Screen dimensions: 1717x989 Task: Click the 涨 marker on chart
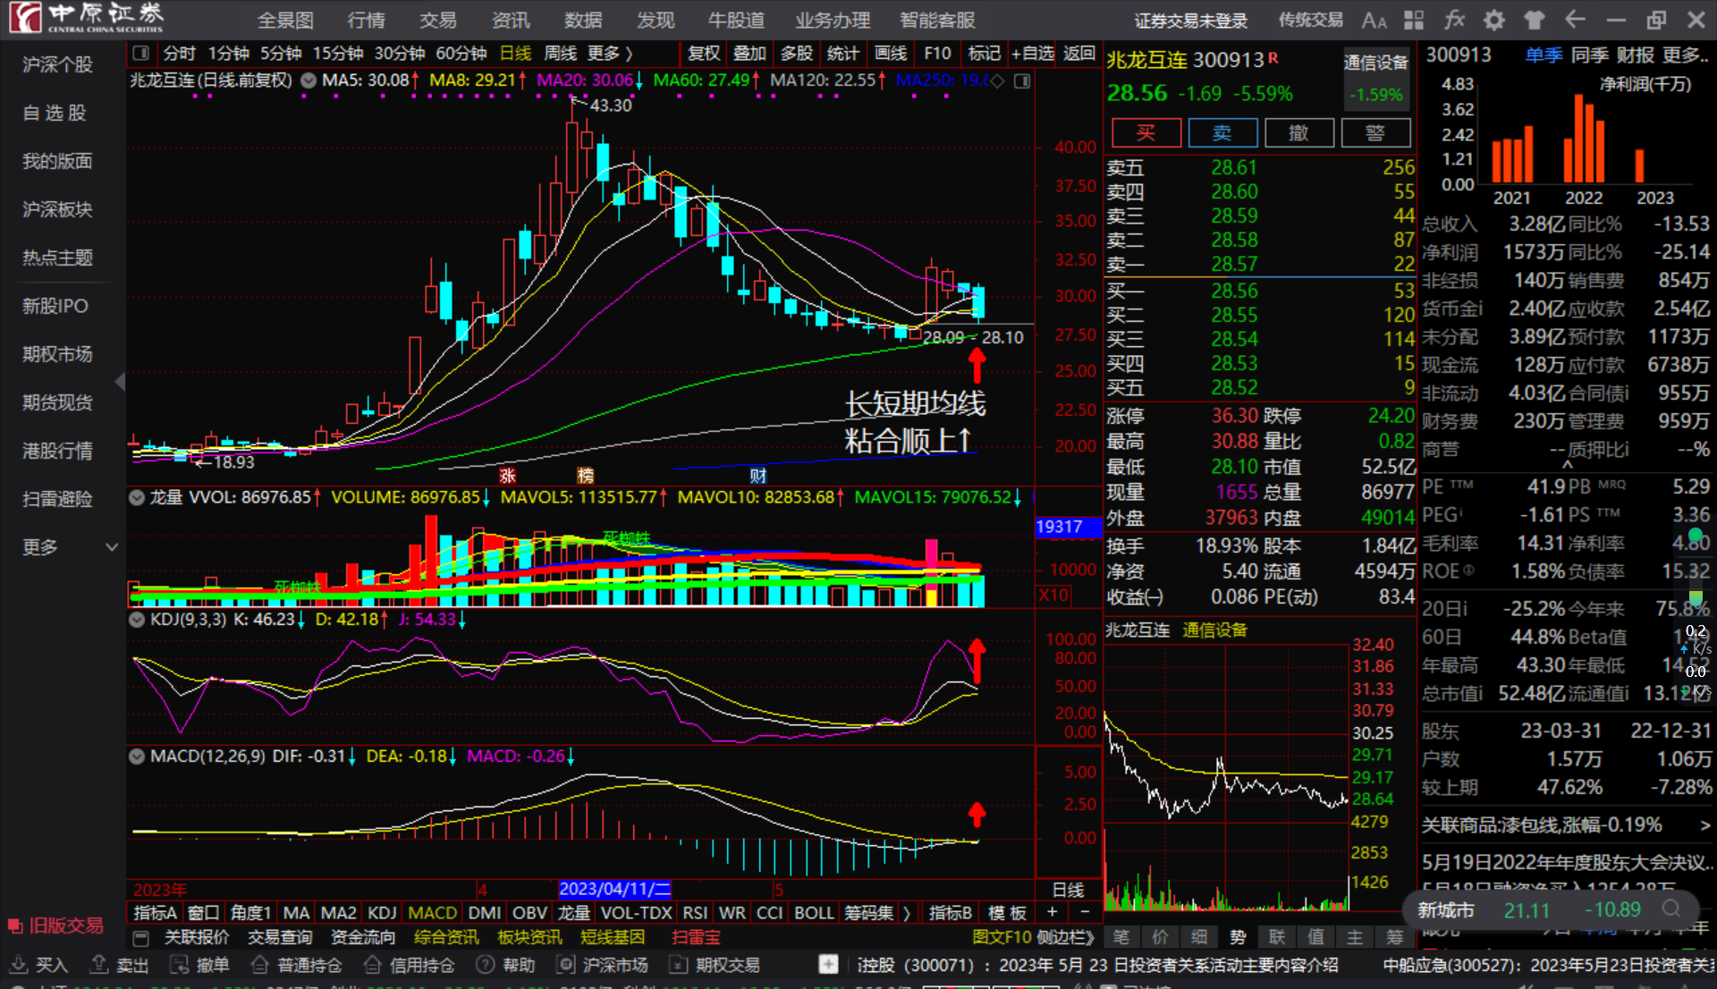[x=507, y=476]
